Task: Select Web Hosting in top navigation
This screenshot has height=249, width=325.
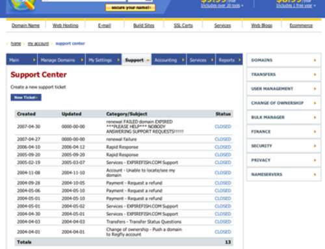Action: click(x=66, y=25)
